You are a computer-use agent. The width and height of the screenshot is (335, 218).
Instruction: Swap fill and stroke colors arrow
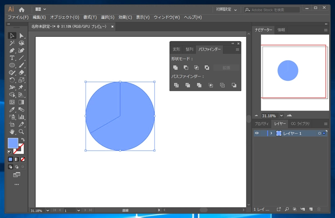[23, 140]
